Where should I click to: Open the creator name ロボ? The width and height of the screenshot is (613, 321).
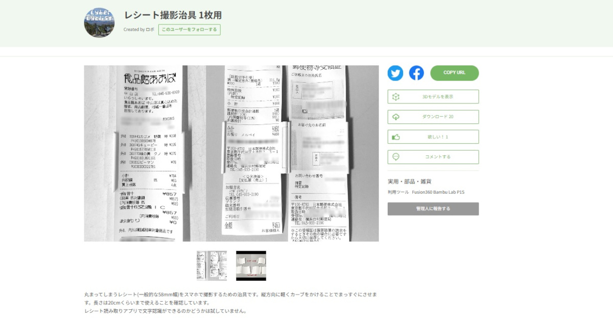[150, 30]
